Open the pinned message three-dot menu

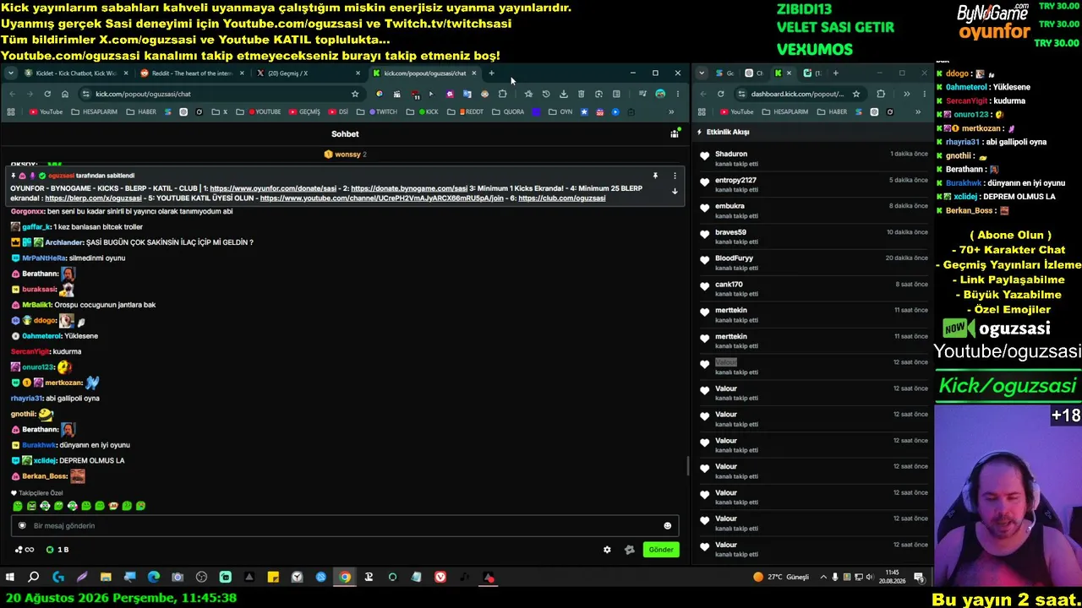click(x=675, y=176)
